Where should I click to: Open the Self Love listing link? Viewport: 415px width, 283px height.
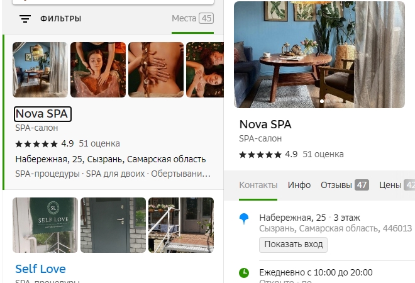[x=40, y=269]
